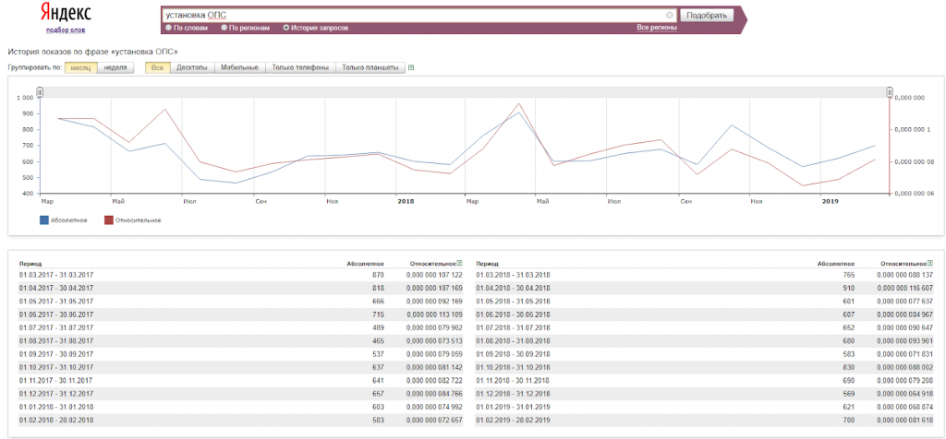Select the 'По словам' radio option

[x=168, y=28]
